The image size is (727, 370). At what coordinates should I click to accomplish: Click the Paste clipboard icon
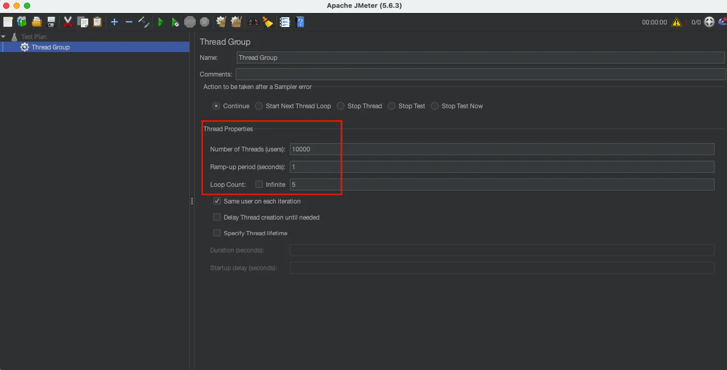point(97,22)
